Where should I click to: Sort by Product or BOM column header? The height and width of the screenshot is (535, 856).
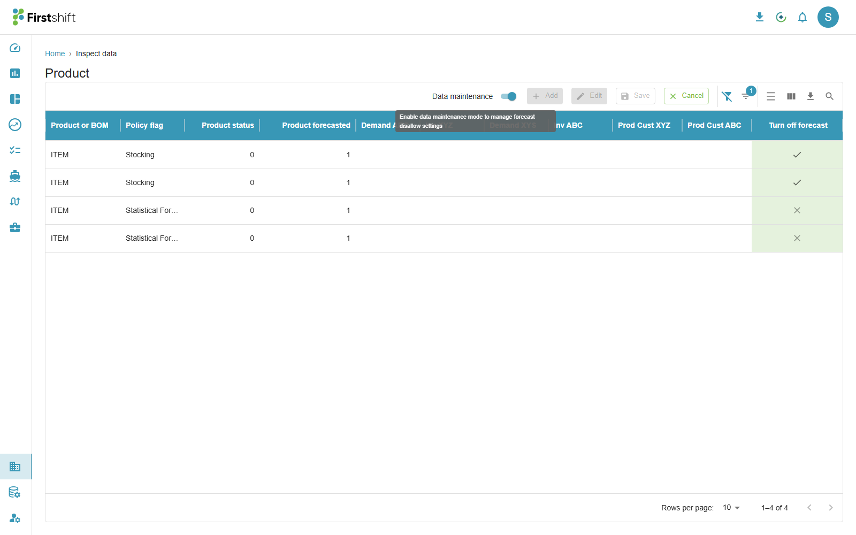(x=80, y=125)
